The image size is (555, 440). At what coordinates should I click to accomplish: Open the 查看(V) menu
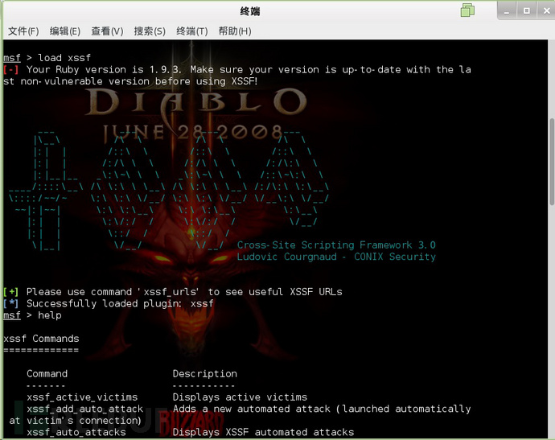tap(107, 31)
